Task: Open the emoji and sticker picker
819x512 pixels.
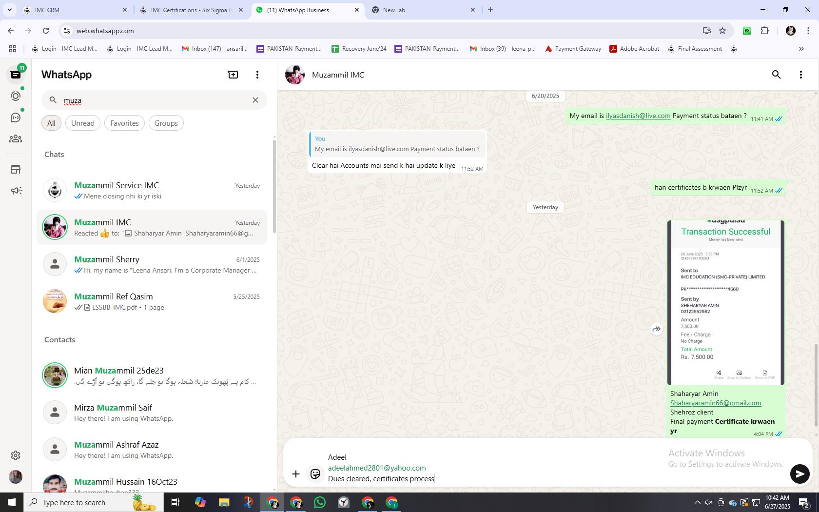Action: click(315, 474)
